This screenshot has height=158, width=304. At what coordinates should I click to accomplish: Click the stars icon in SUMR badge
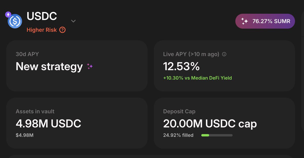coord(244,21)
